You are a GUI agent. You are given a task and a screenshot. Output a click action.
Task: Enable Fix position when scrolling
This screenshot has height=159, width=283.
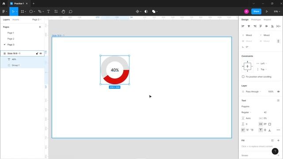243,77
